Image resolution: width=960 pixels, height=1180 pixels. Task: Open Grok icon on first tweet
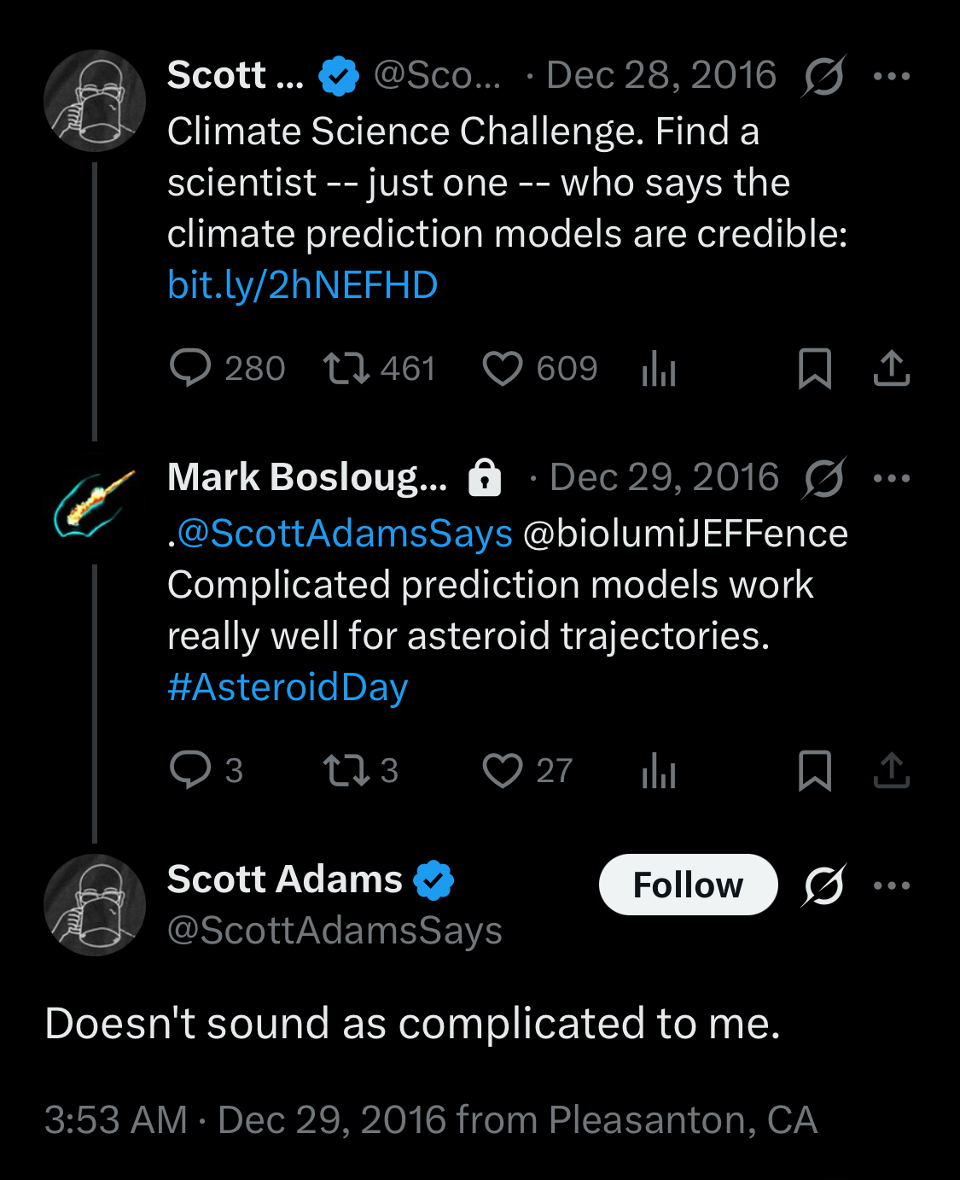[823, 76]
